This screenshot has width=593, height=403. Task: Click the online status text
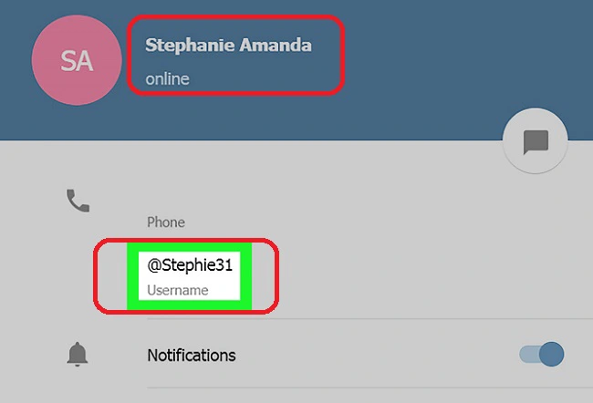pos(168,79)
